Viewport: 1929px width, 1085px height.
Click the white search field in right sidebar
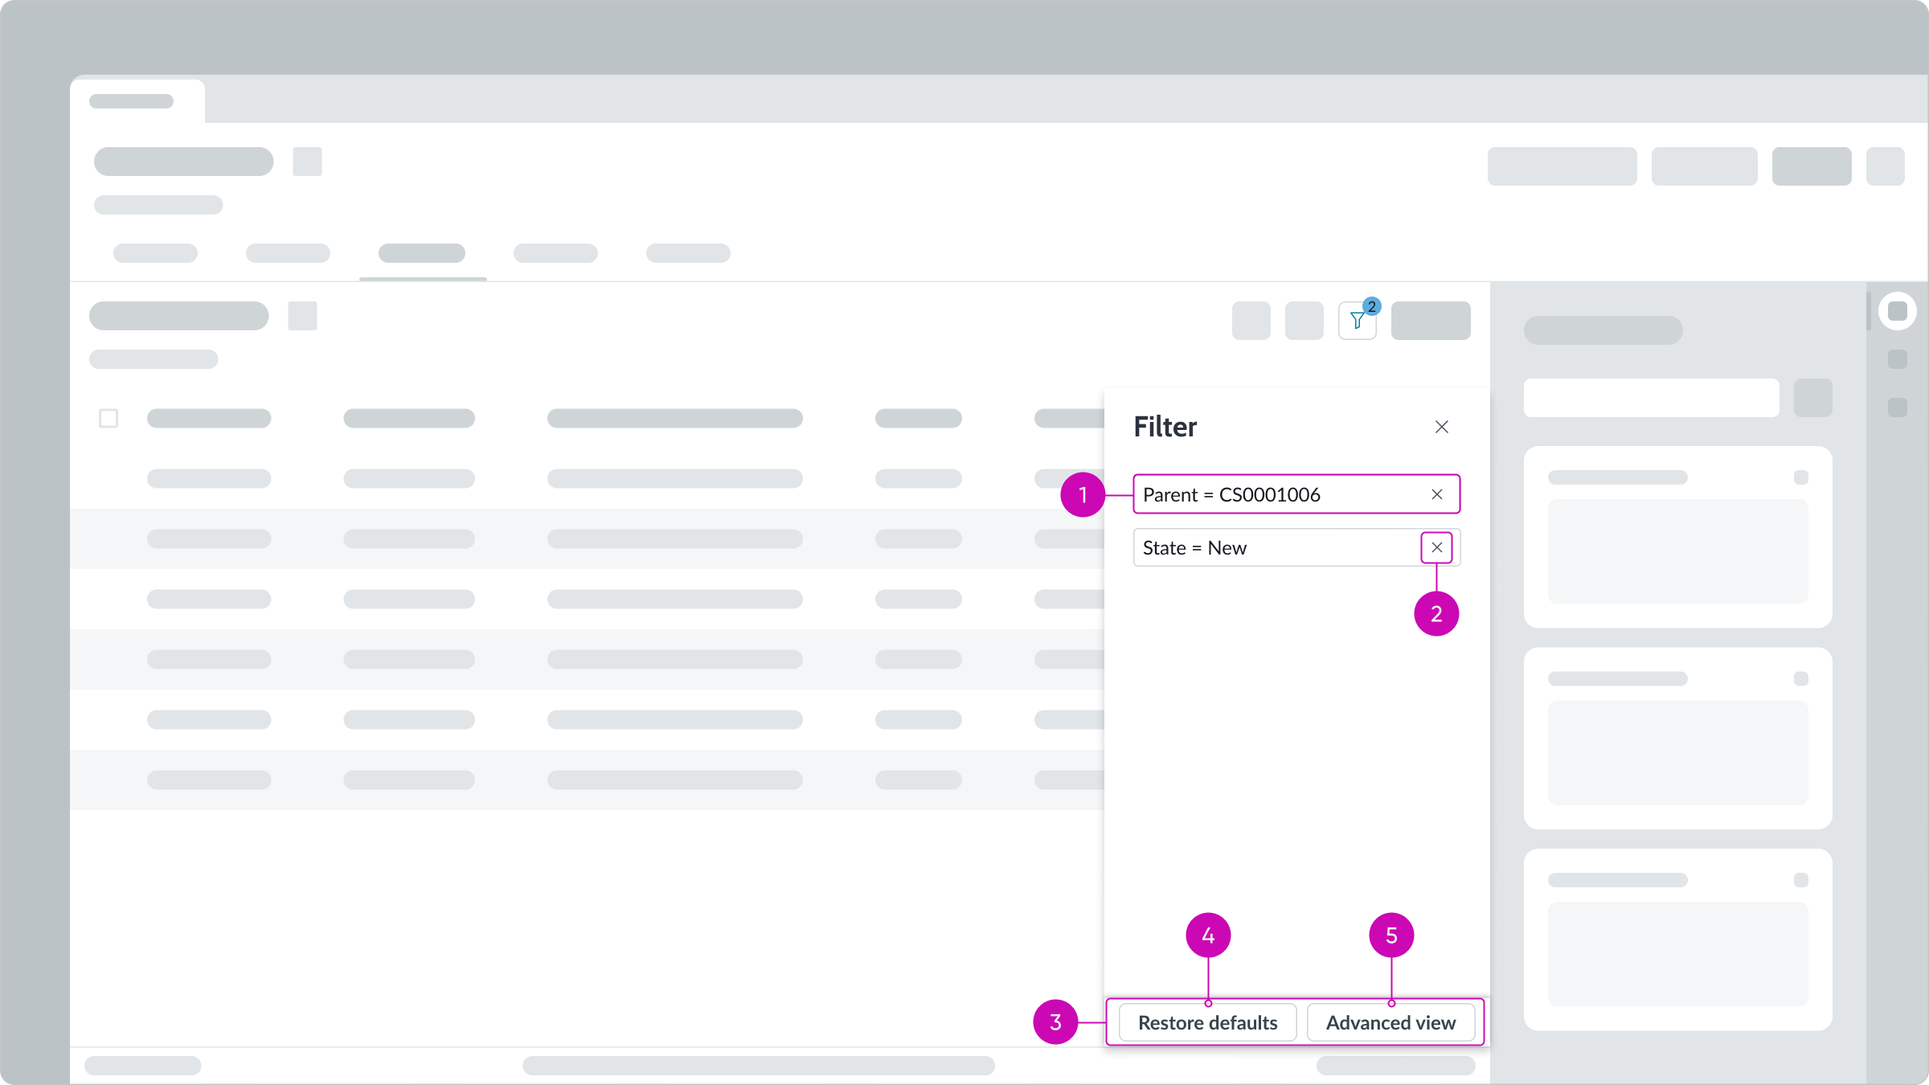pos(1651,398)
